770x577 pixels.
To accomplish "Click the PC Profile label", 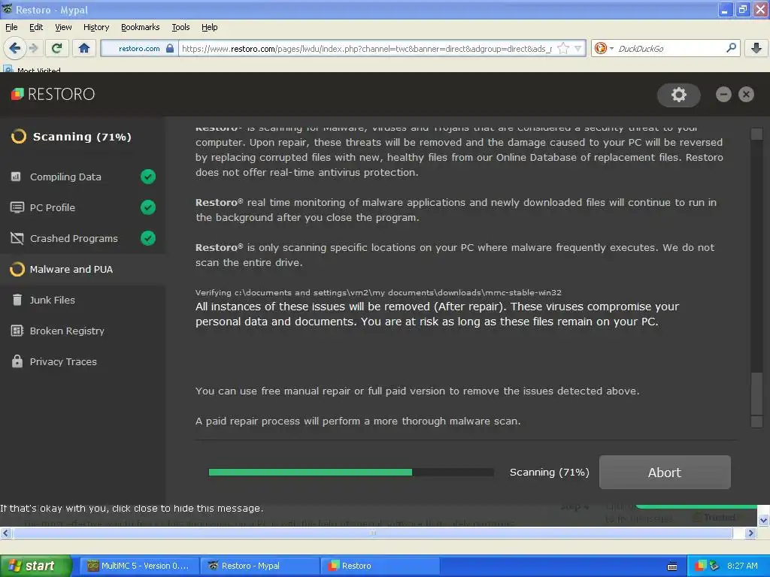I will pos(53,207).
